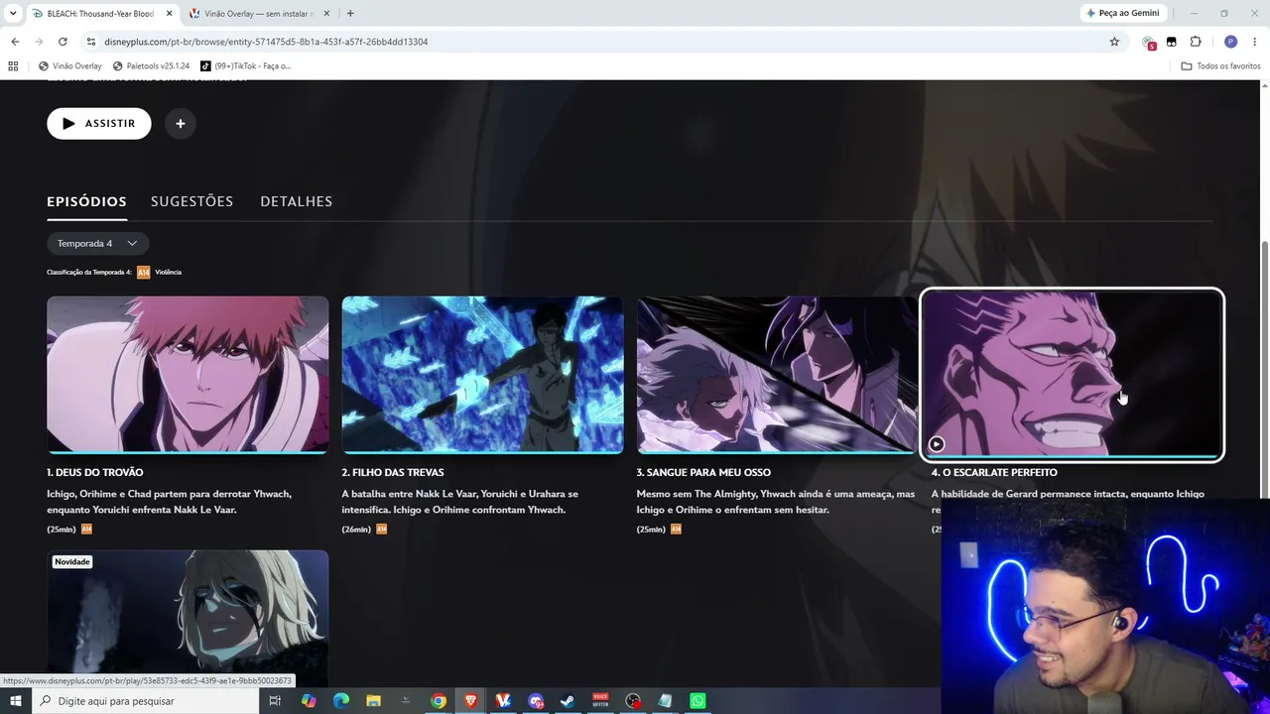Switch to the Episódios tab
Image resolution: width=1270 pixels, height=714 pixels.
click(86, 201)
